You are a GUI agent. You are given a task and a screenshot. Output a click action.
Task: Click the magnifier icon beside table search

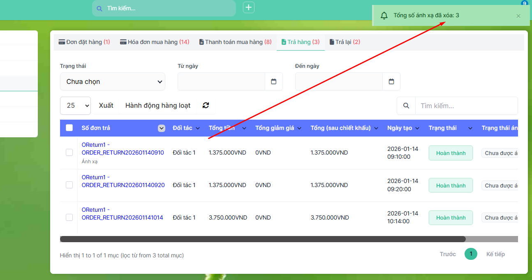(406, 106)
